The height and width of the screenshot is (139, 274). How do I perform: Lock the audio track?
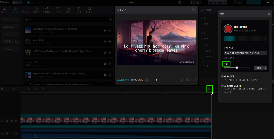tap(7, 134)
